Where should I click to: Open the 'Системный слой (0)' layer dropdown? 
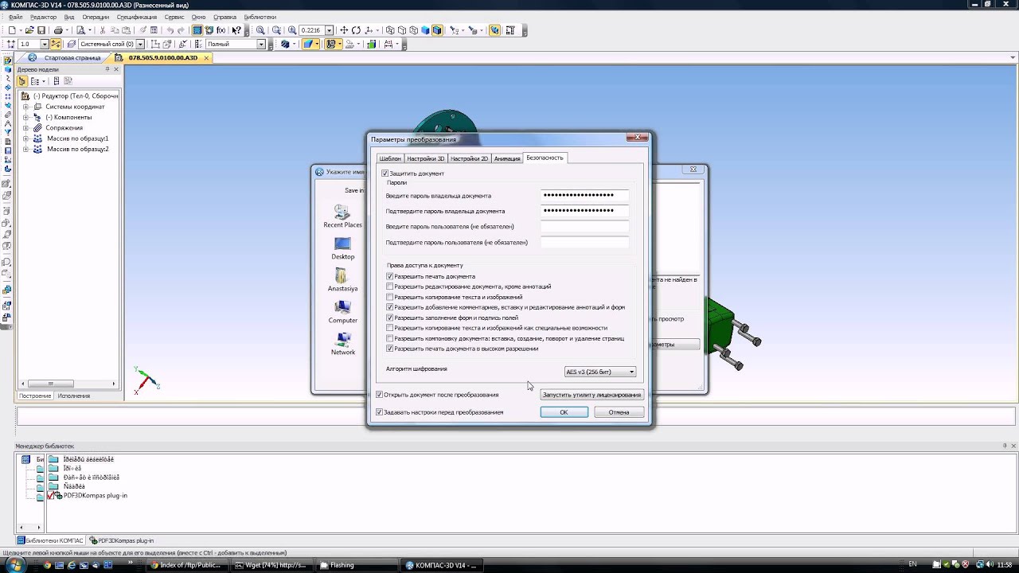click(140, 44)
